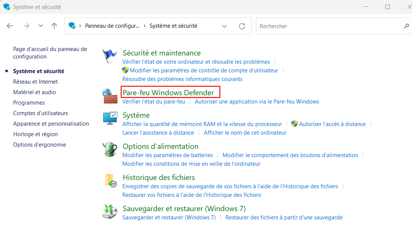Image resolution: width=412 pixels, height=225 pixels.
Task: Click the refresh icon in the address bar
Action: (242, 26)
